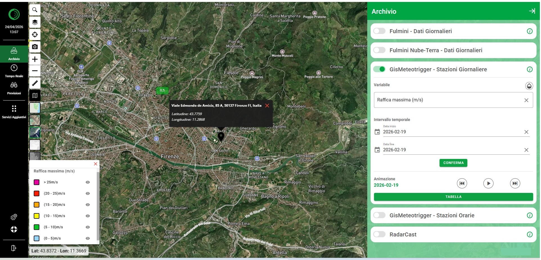Open the map search tool

[35, 10]
